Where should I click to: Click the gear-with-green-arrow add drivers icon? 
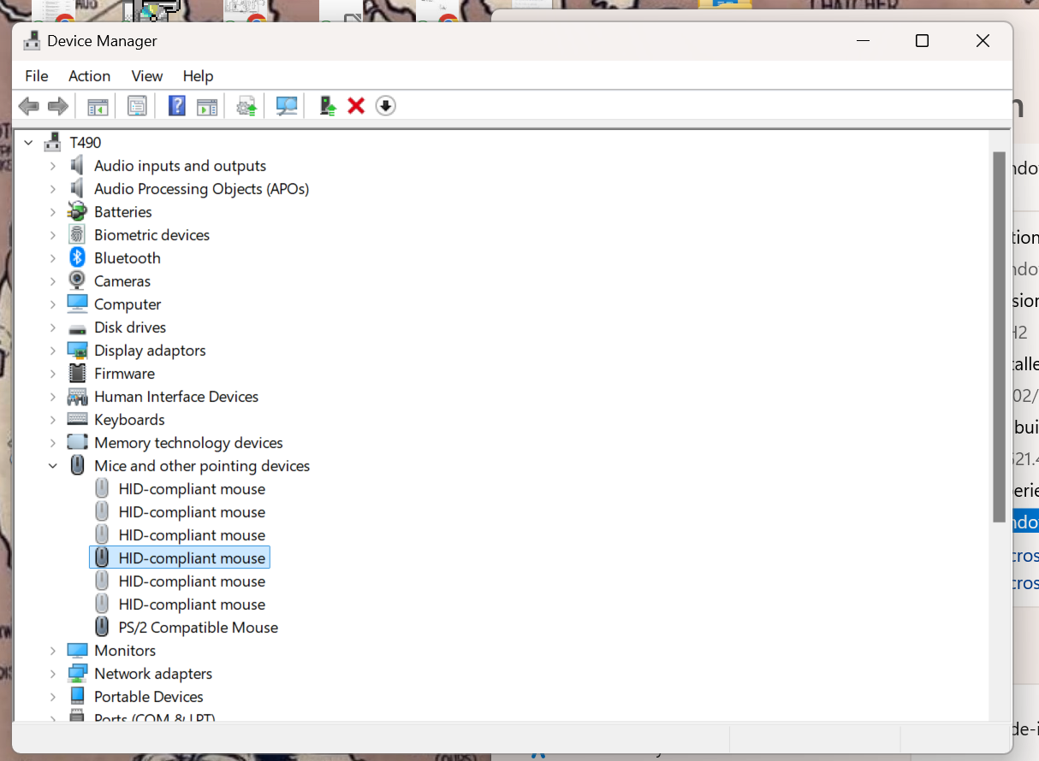[246, 106]
